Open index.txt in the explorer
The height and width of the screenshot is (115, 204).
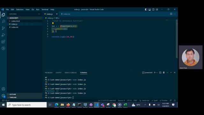click(x=25, y=27)
